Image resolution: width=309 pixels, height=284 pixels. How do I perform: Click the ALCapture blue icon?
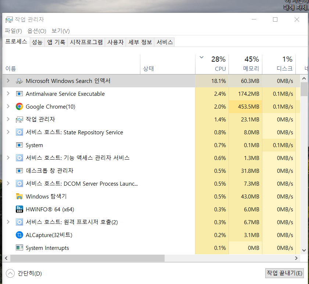[19, 235]
